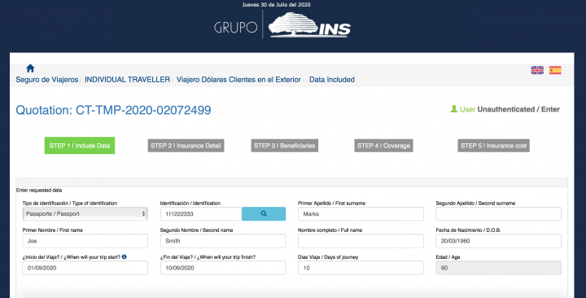Open Type of identification dropdown
Image resolution: width=586 pixels, height=298 pixels.
coord(85,214)
